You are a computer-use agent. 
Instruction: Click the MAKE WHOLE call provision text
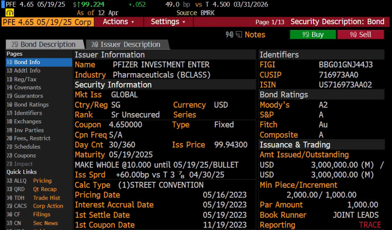click(157, 165)
